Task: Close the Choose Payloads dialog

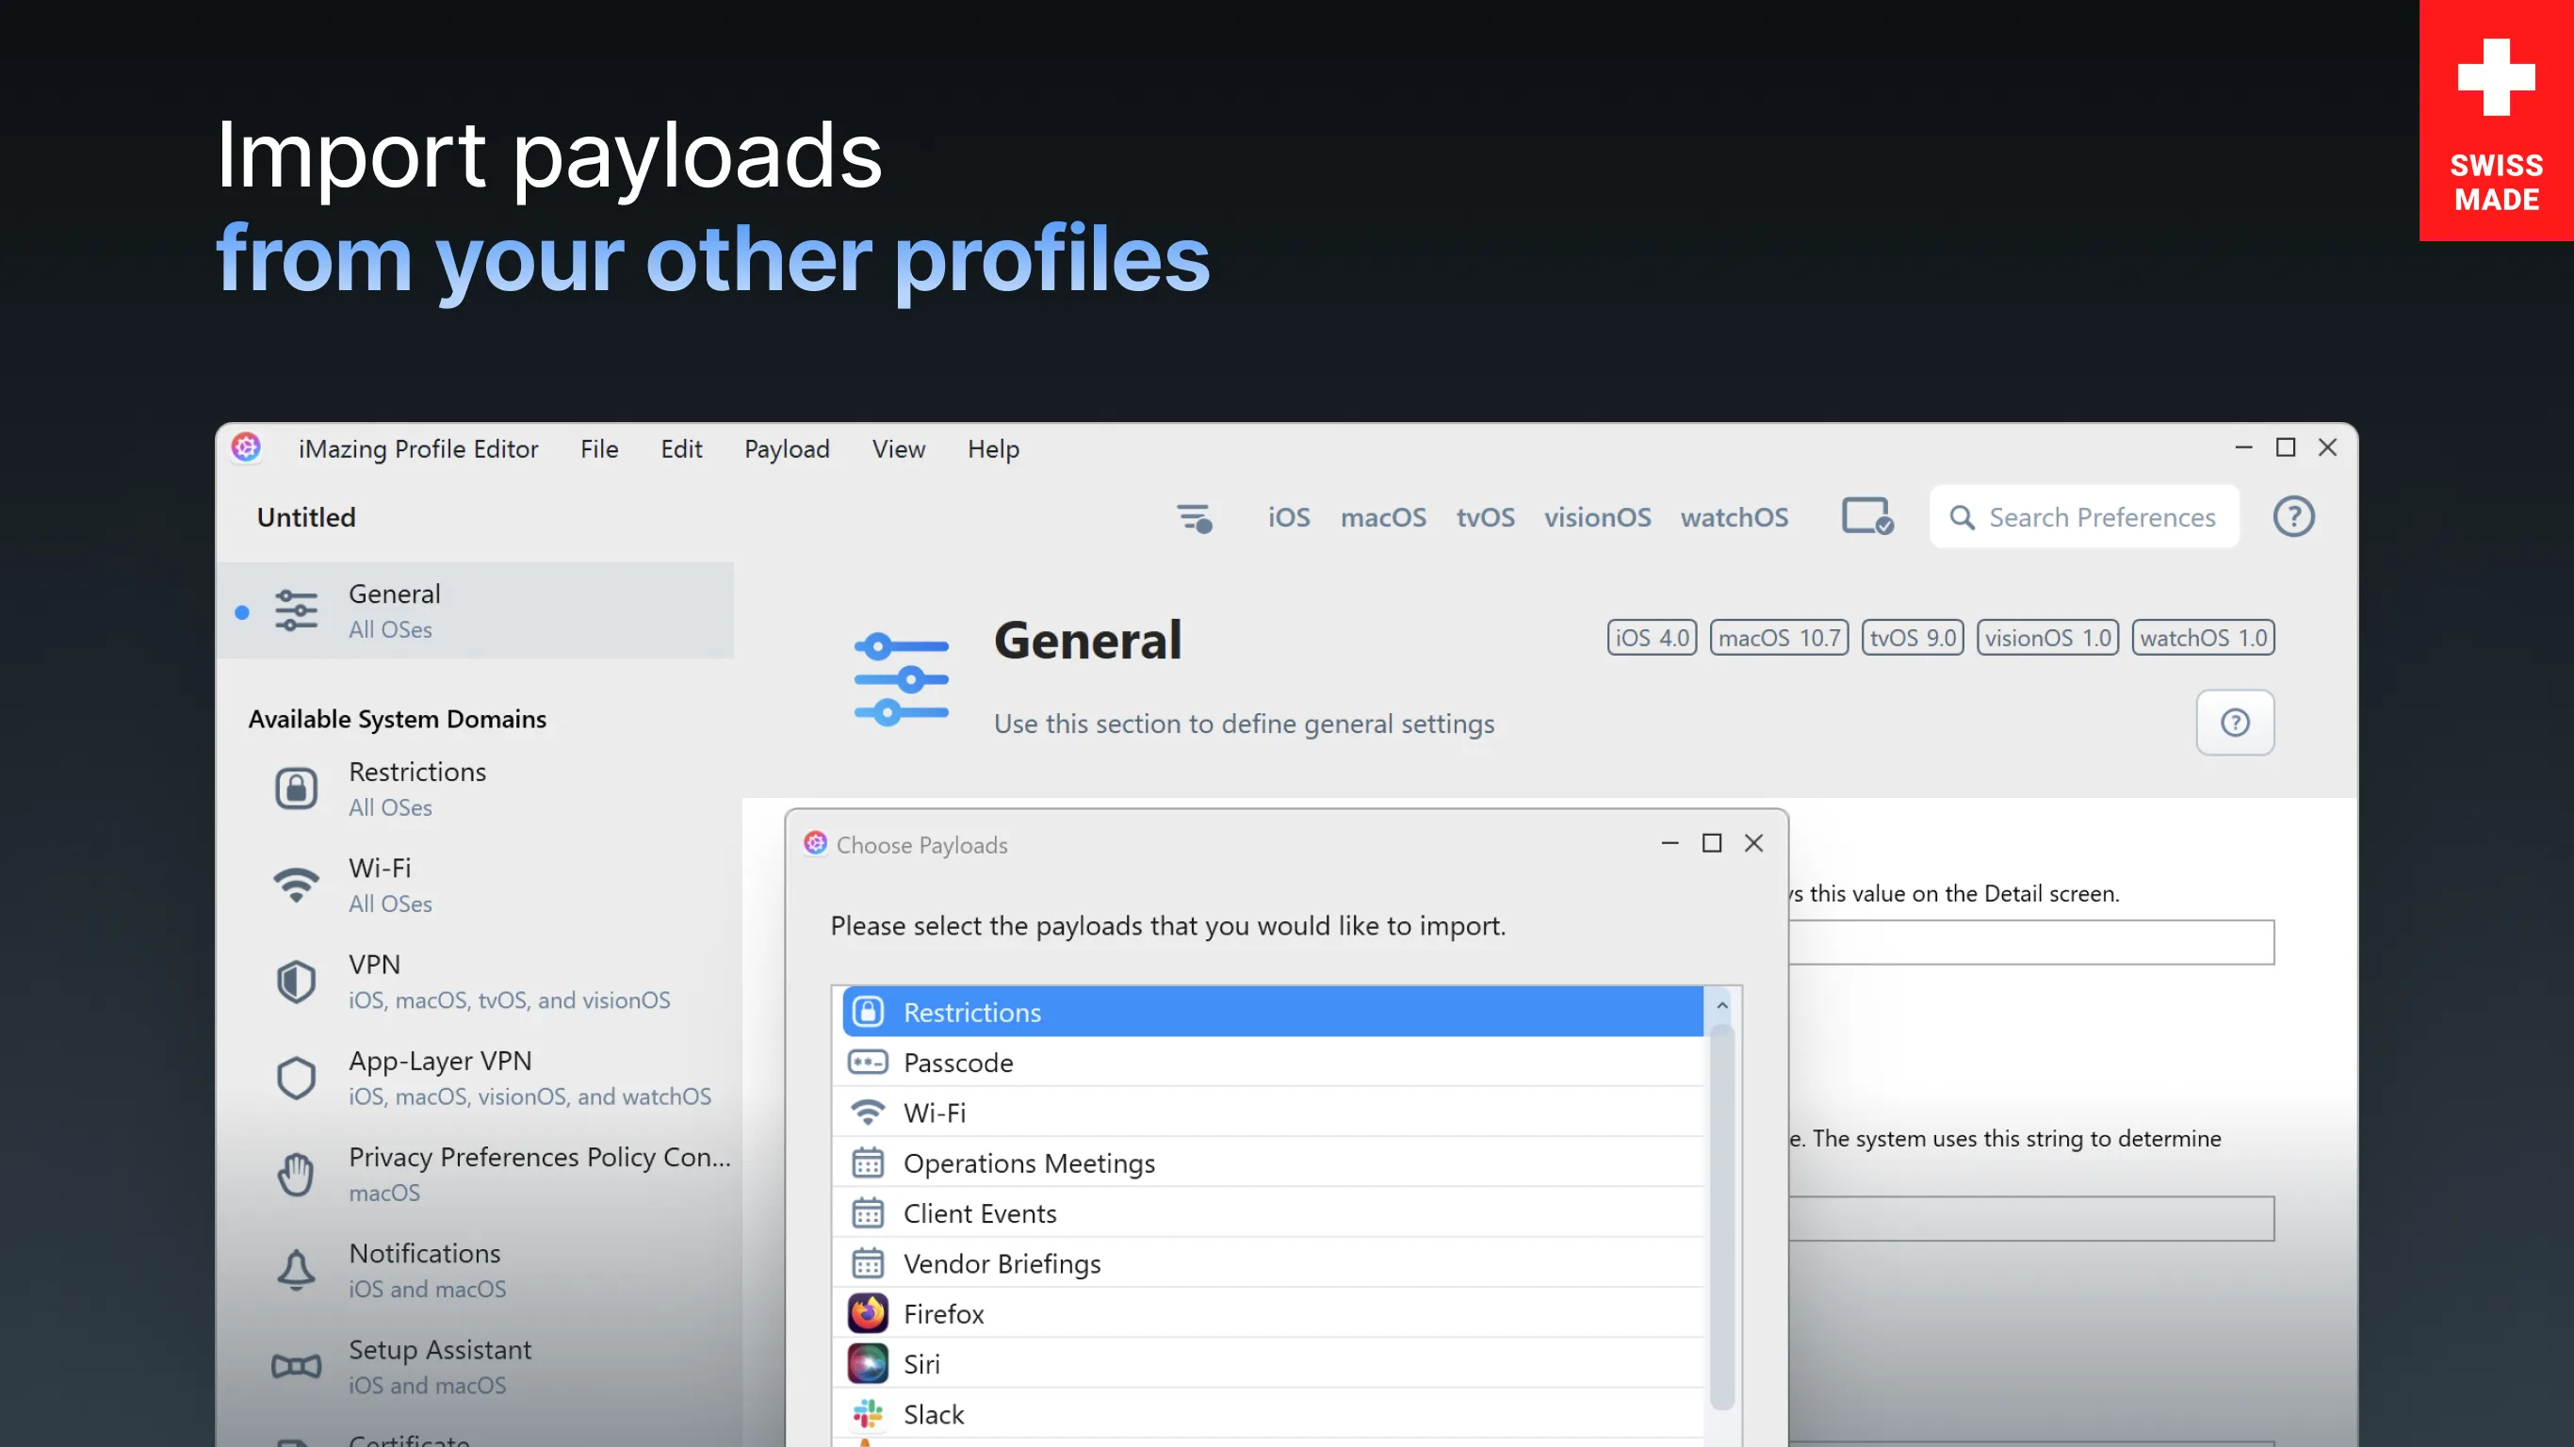Action: 1753,842
